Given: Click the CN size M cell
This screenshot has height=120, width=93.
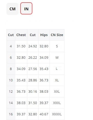Looking at the screenshot, I should tap(57, 58).
